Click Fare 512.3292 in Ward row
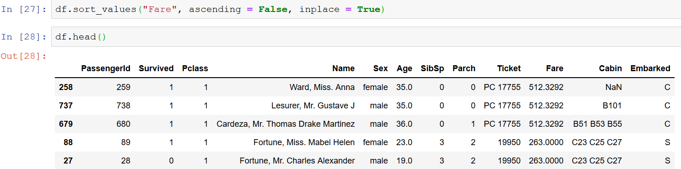This screenshot has width=681, height=169. (x=546, y=87)
